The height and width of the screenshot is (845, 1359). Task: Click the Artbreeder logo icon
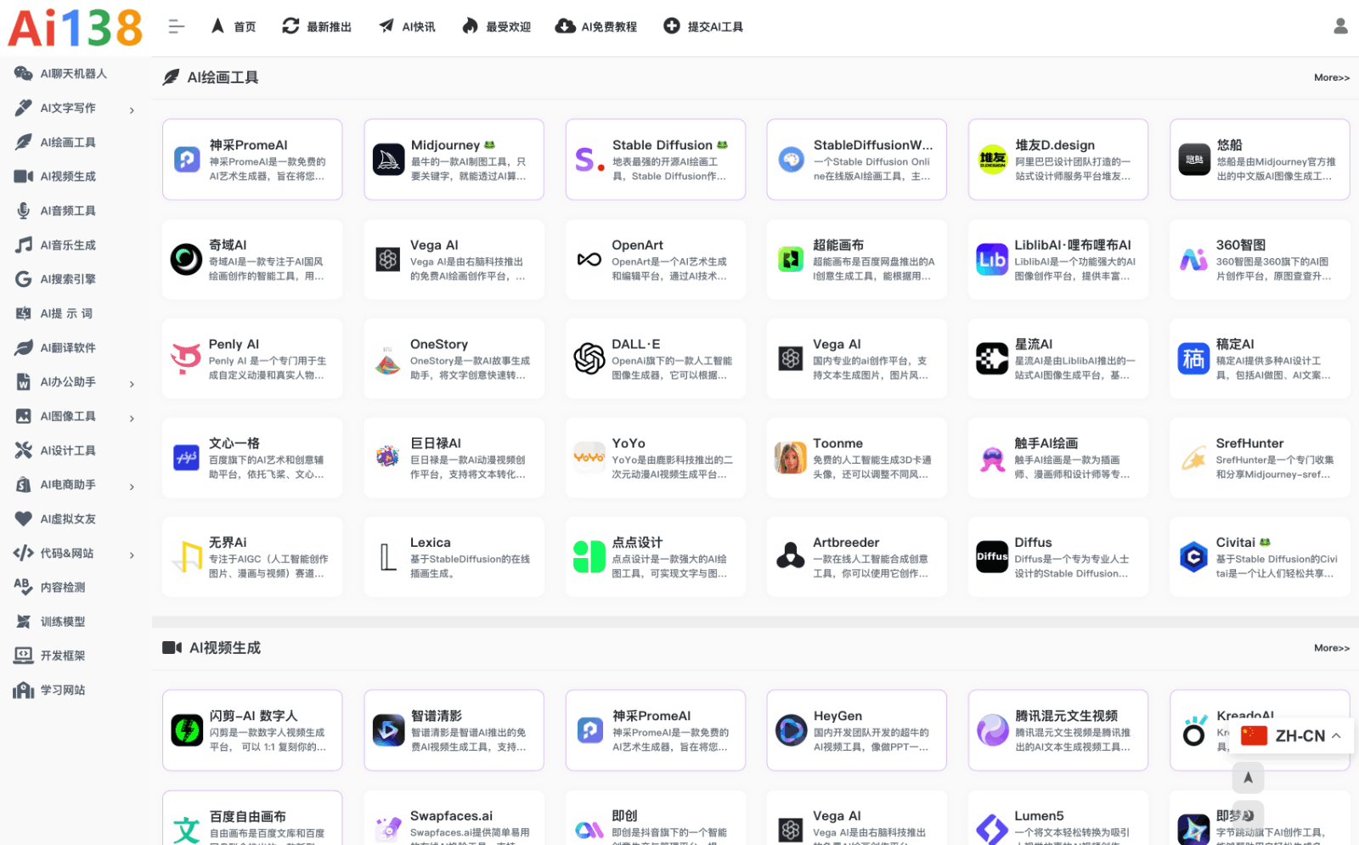(x=791, y=557)
